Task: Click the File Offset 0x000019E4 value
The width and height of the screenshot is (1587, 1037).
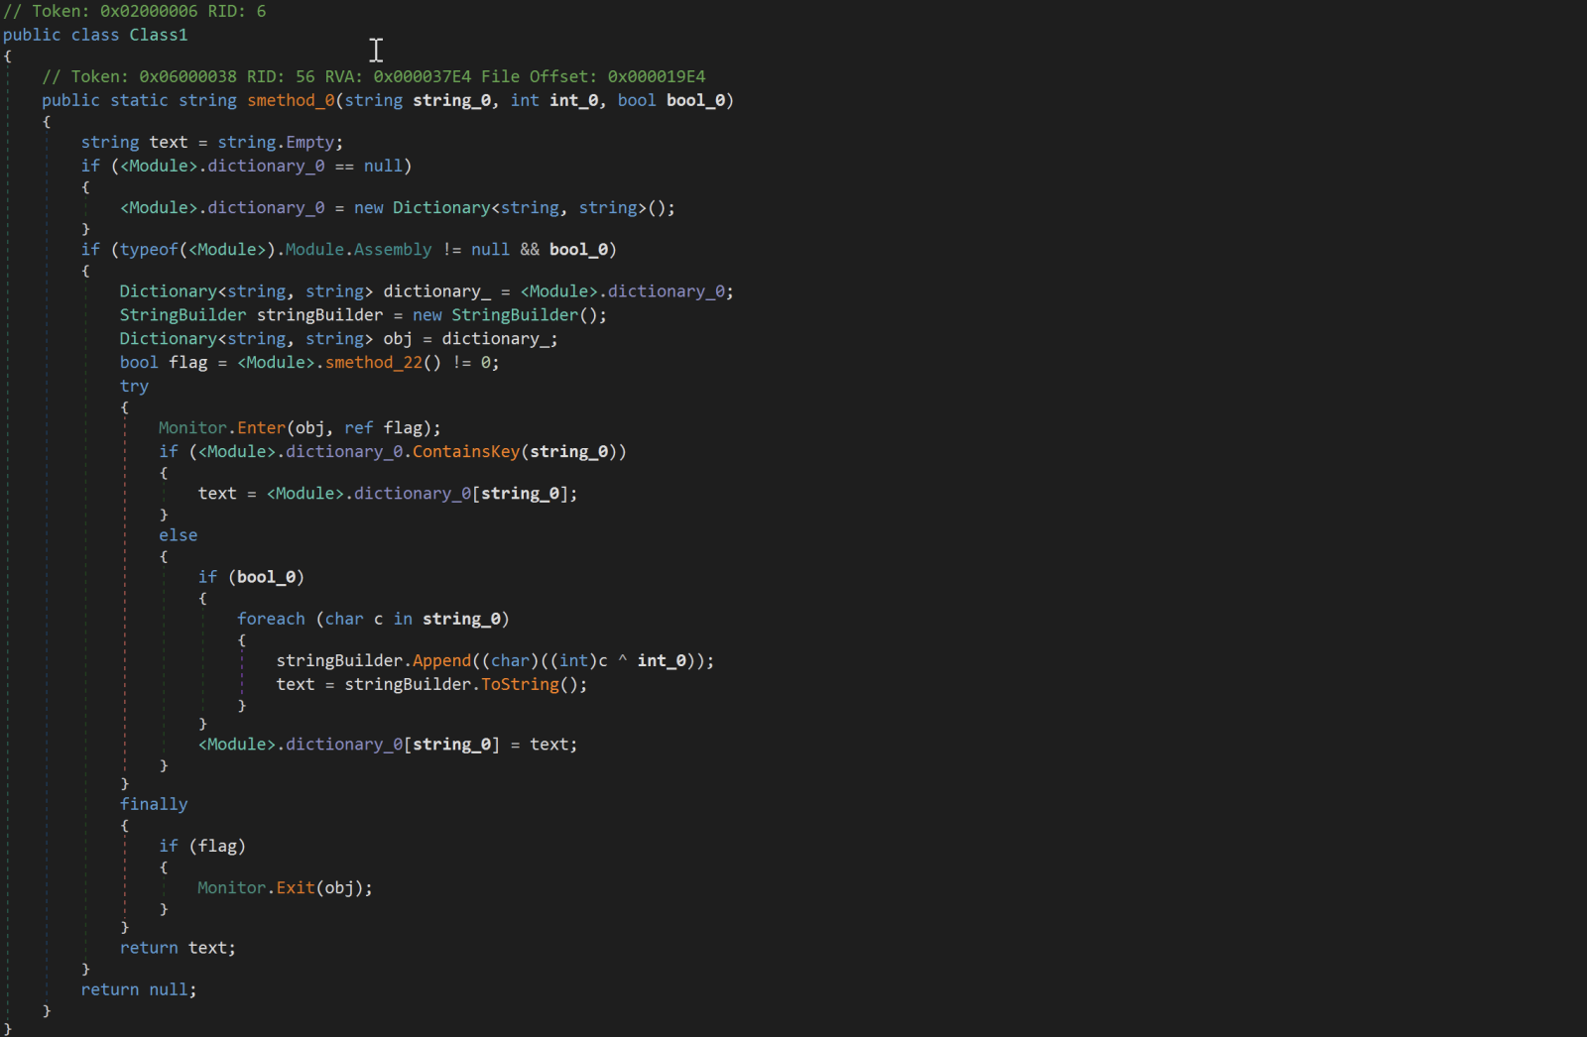Action: (656, 76)
